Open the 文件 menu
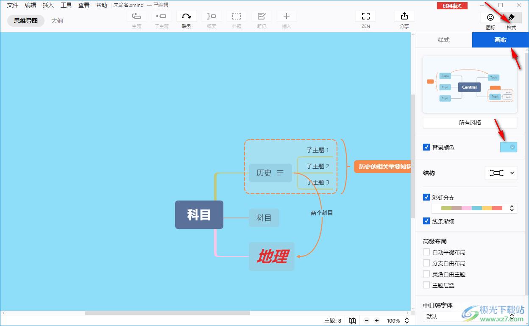The width and height of the screenshot is (529, 326). tap(13, 5)
